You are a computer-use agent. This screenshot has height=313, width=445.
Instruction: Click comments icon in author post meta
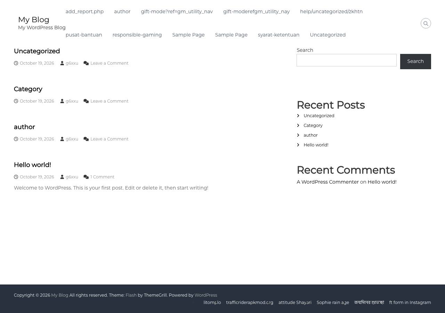[x=86, y=139]
